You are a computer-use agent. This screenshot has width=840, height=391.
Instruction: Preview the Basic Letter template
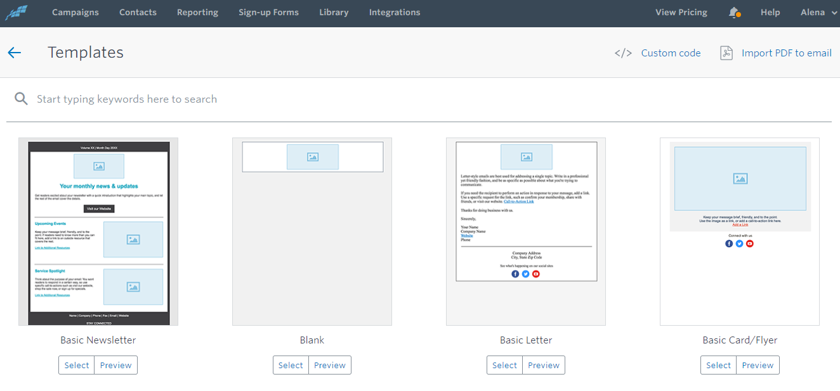(544, 365)
